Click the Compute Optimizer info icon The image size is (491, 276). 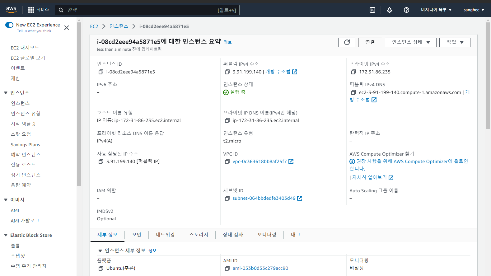tap(352, 161)
